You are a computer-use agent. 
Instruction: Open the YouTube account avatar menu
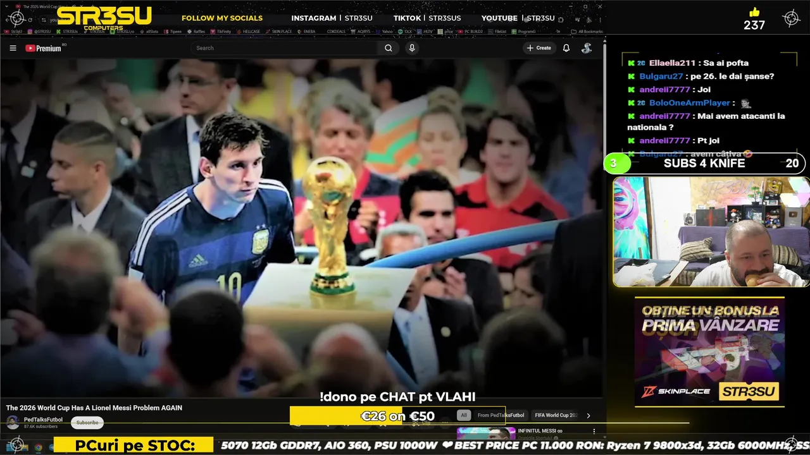pyautogui.click(x=587, y=48)
